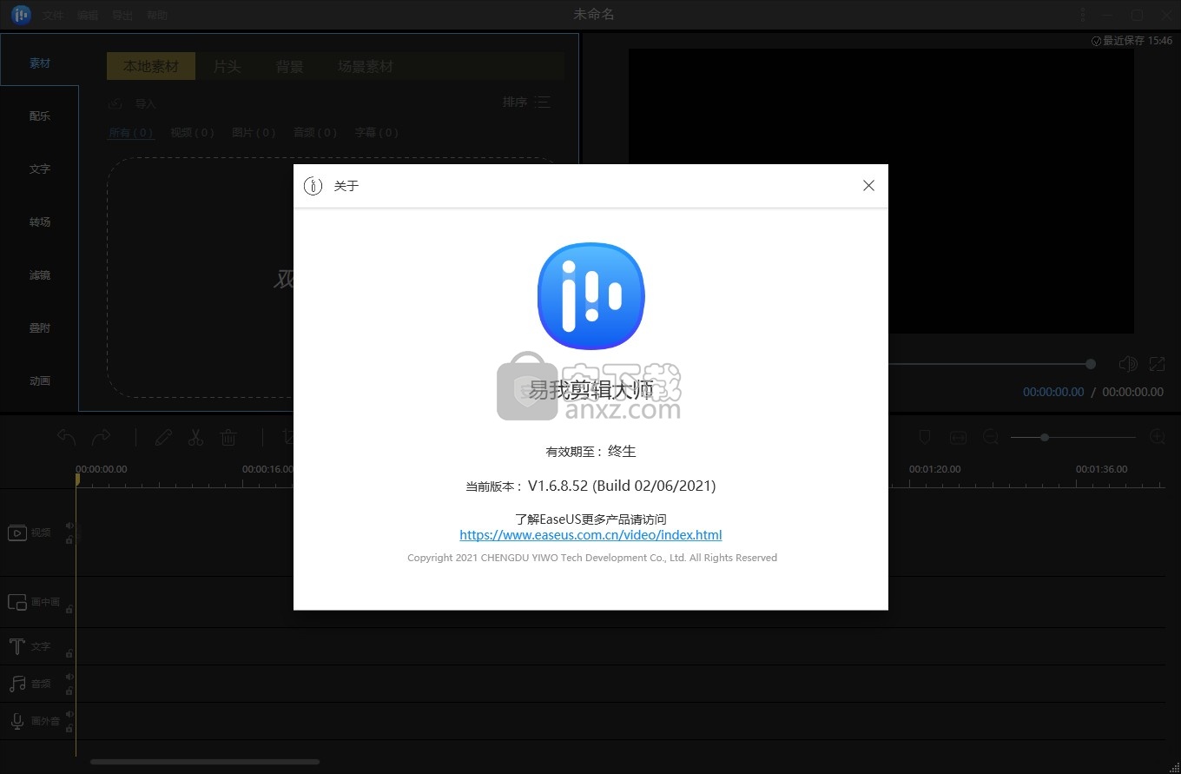Click the 文字 track T icon
The height and width of the screenshot is (774, 1181).
point(17,646)
